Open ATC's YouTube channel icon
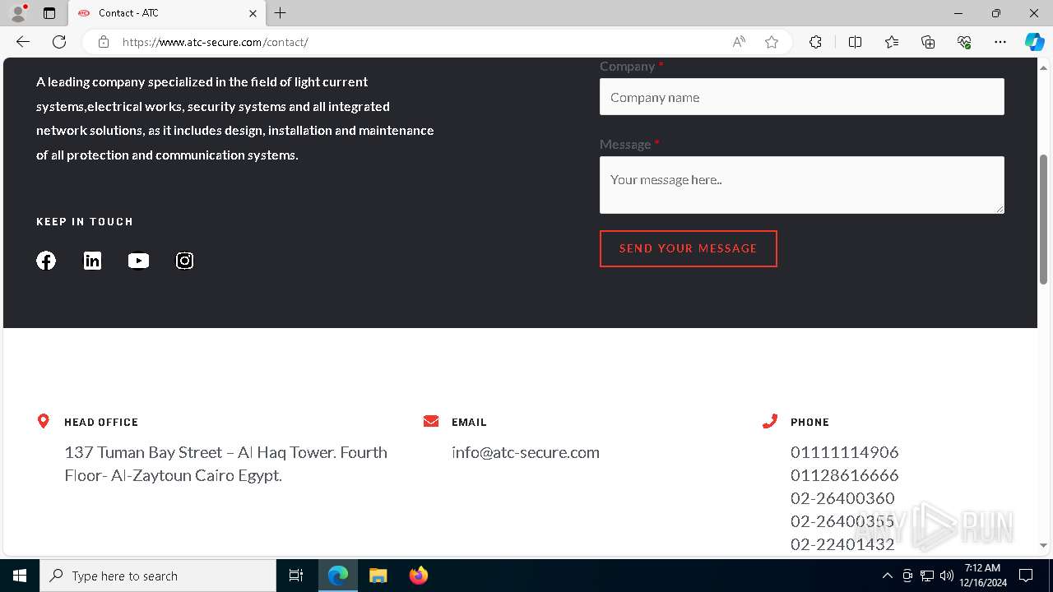The height and width of the screenshot is (592, 1053). pyautogui.click(x=138, y=261)
